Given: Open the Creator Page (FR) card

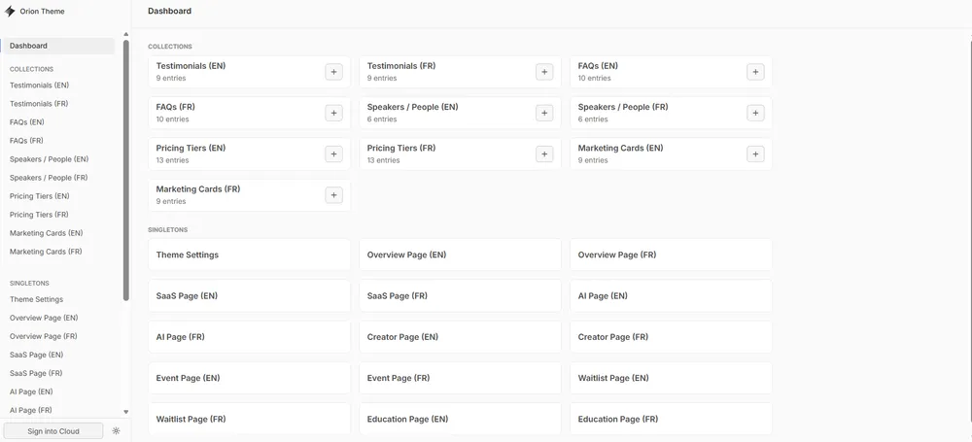Looking at the screenshot, I should (x=671, y=337).
